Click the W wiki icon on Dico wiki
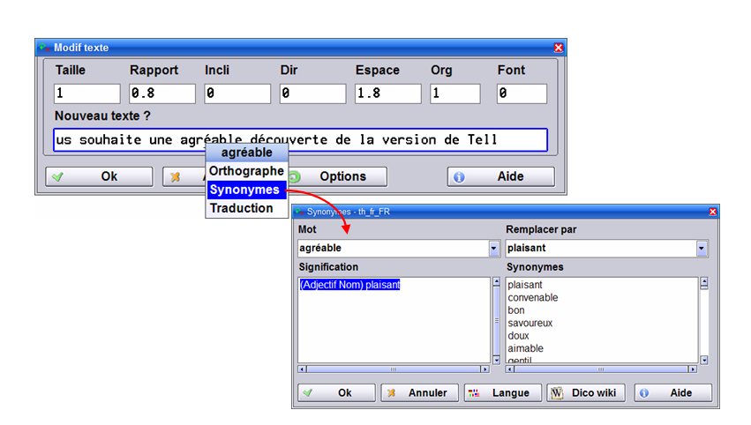The image size is (751, 425). (556, 393)
